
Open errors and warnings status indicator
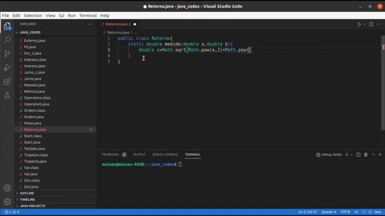click(12, 212)
